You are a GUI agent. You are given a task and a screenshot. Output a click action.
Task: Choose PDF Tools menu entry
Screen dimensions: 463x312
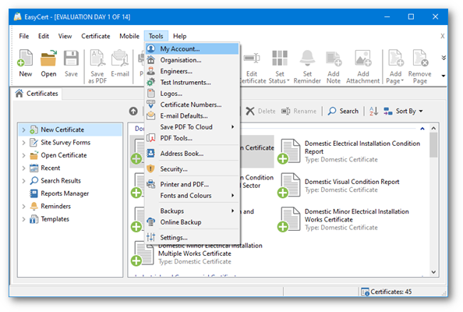[x=192, y=138]
